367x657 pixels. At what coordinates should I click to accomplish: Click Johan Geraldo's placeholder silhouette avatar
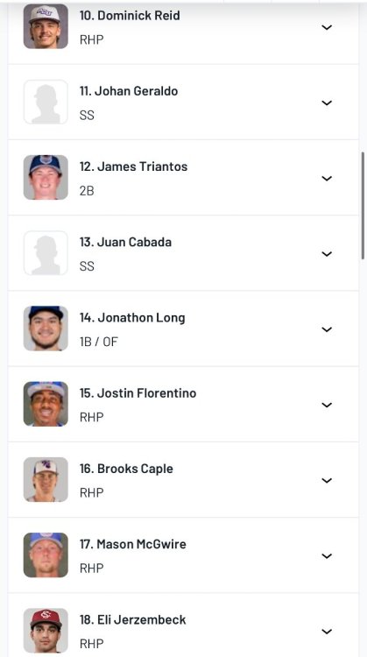(46, 102)
